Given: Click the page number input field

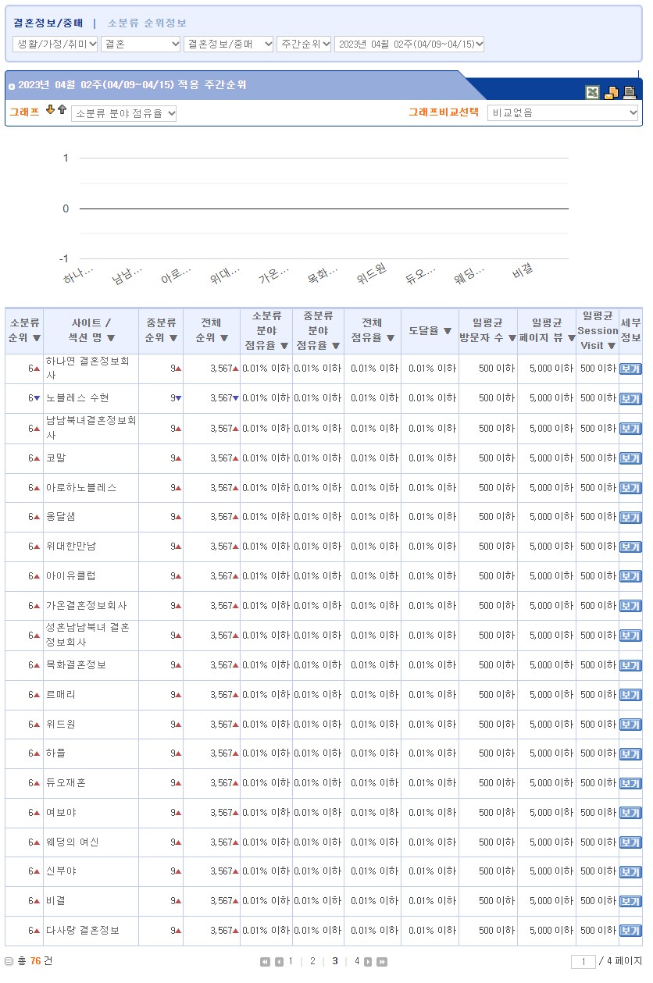Looking at the screenshot, I should [583, 962].
